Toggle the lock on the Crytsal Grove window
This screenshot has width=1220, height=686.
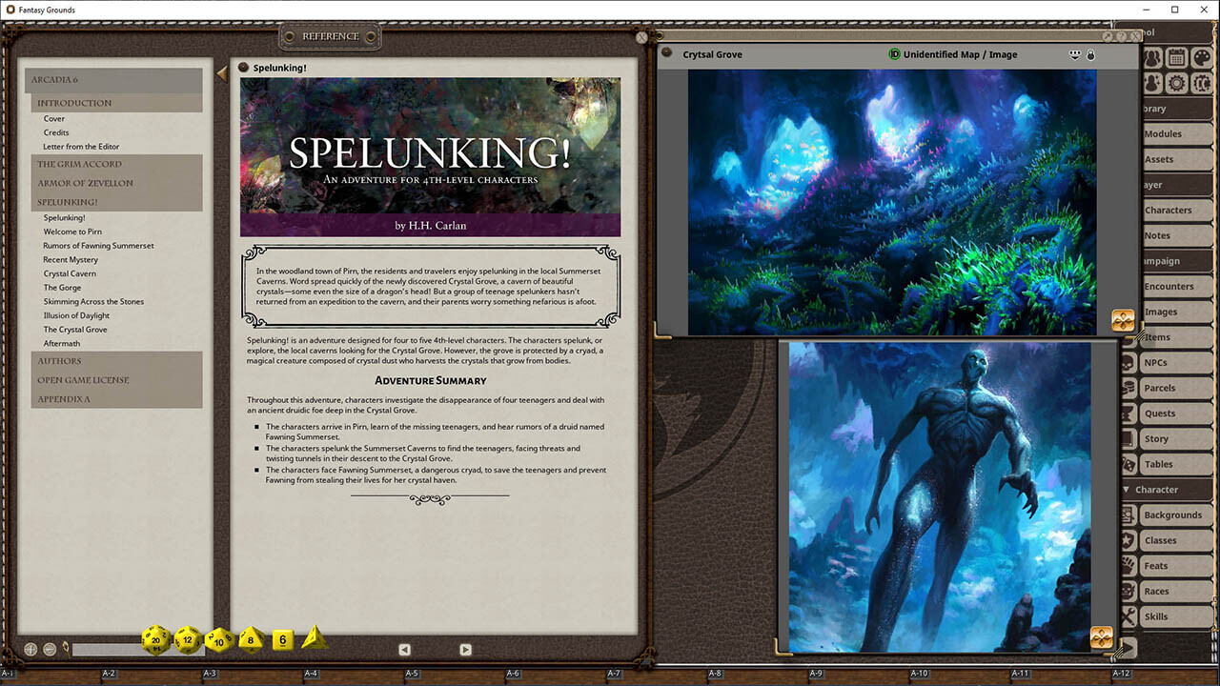click(x=1091, y=54)
